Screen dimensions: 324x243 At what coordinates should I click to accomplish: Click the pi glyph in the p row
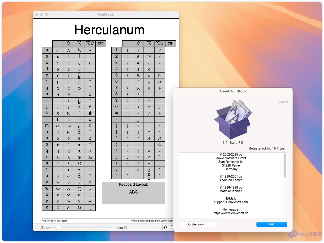(79, 145)
